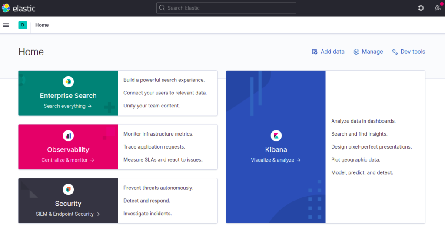Click the green D space avatar
445x233 pixels.
pos(23,25)
